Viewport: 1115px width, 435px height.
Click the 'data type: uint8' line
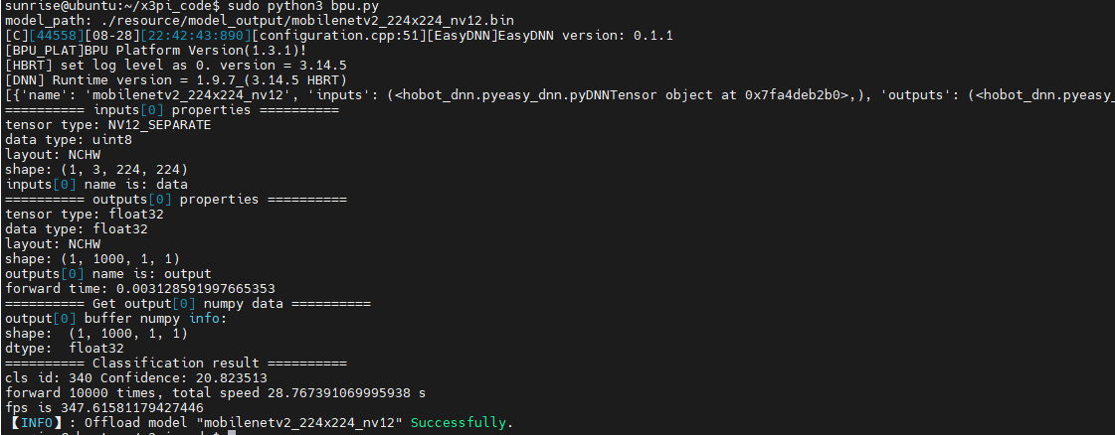tap(69, 140)
